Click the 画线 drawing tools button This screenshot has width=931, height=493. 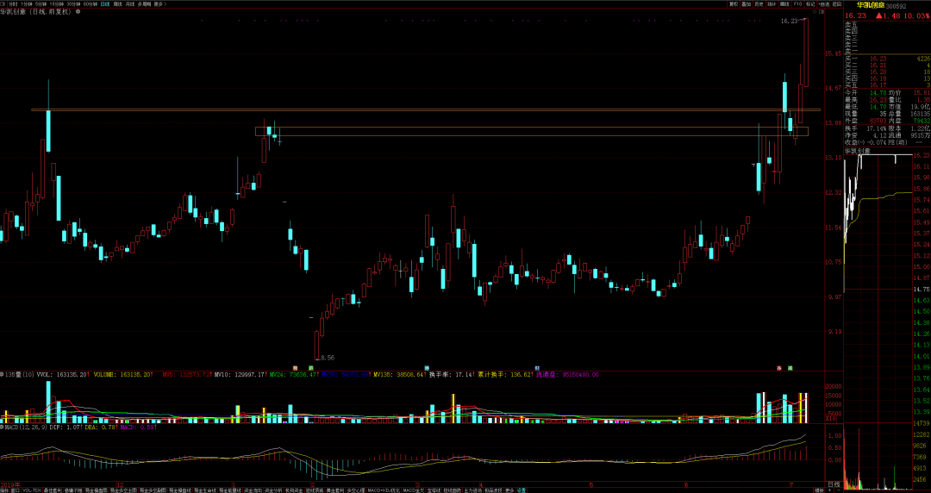click(785, 4)
